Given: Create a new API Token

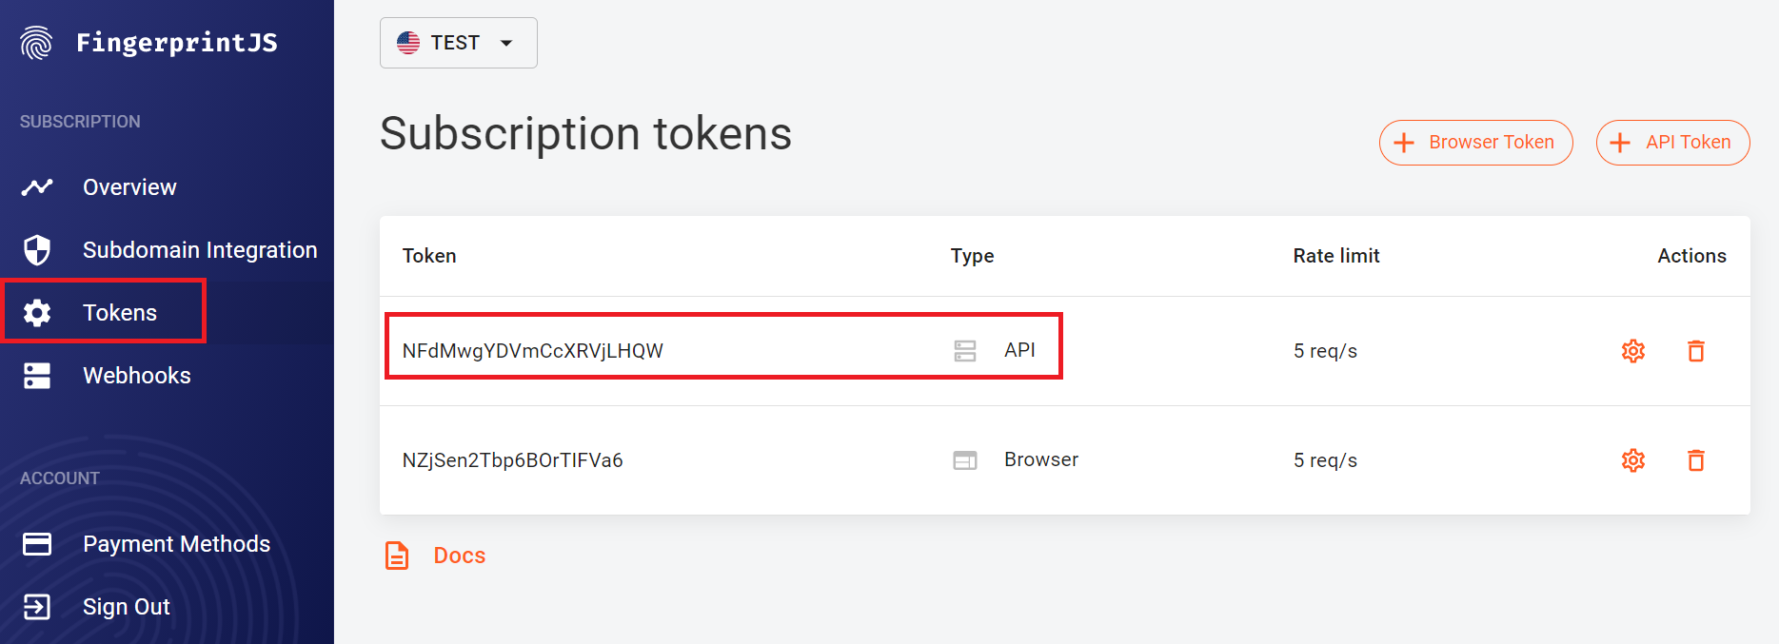Looking at the screenshot, I should [1672, 143].
